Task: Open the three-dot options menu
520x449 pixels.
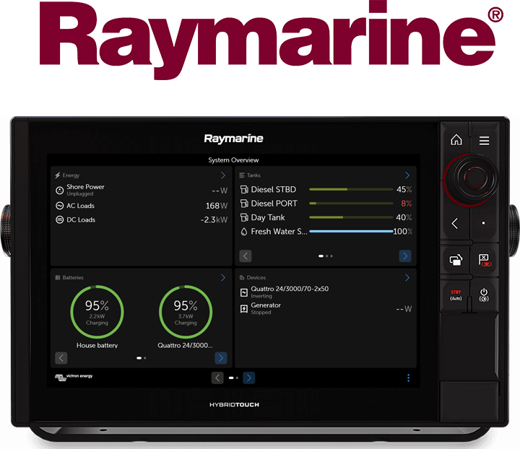Action: [x=408, y=378]
